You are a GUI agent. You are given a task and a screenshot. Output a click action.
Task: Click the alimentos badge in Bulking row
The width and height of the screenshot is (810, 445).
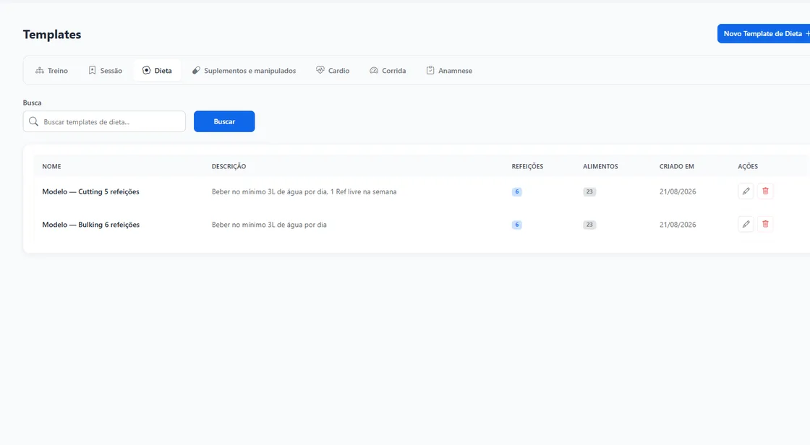pos(589,225)
